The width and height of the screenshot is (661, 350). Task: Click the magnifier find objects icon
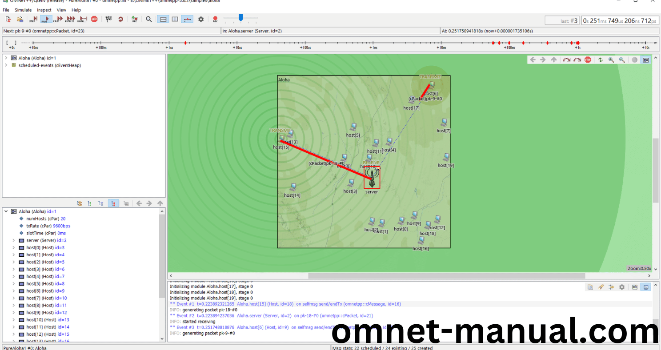pos(149,19)
